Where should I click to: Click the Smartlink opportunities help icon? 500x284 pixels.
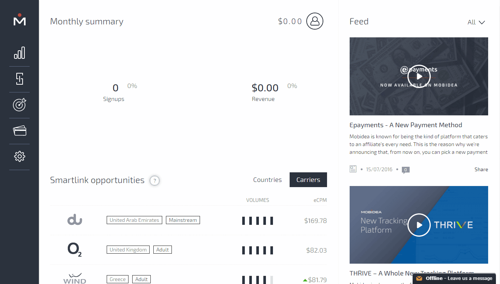(x=155, y=181)
